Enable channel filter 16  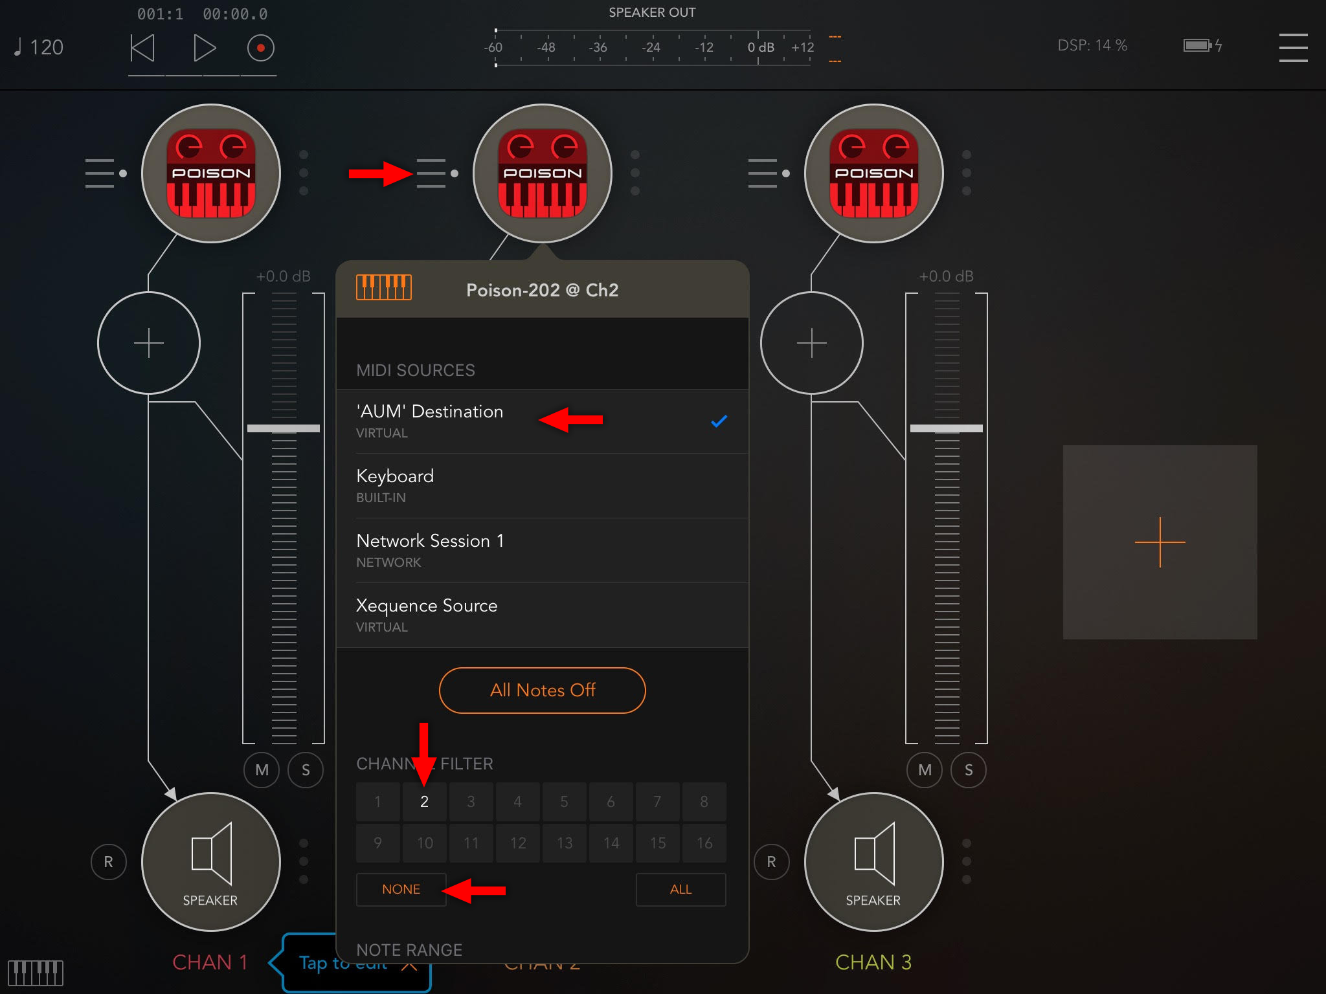coord(704,843)
